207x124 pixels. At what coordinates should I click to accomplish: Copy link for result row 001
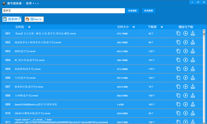coord(178,33)
